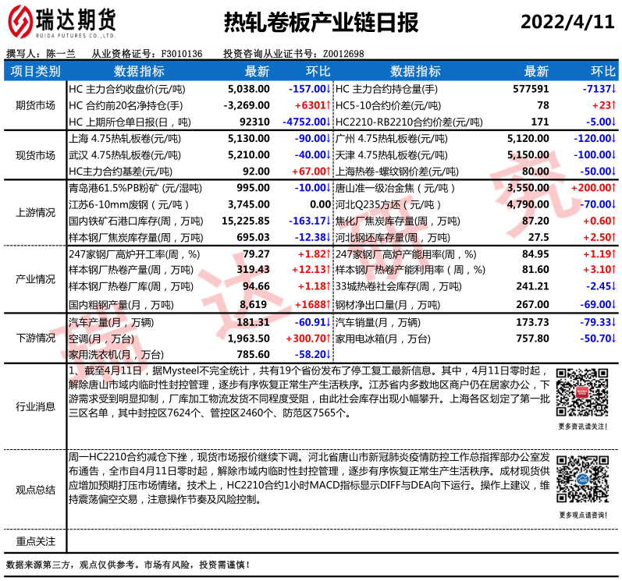Click the 项目类别 column header
This screenshot has height=581, width=622.
(35, 72)
